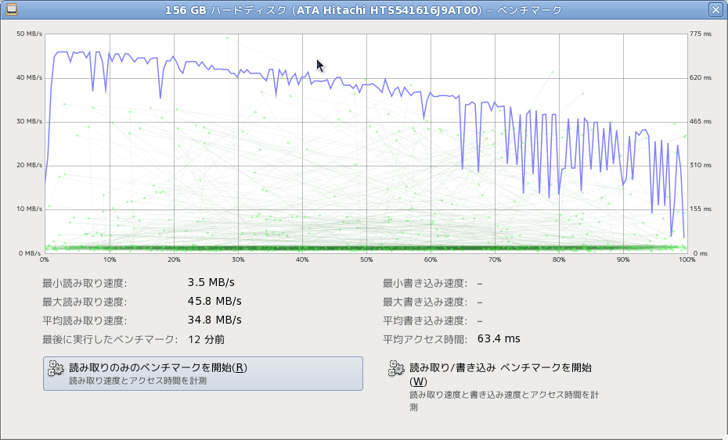Click the 10 MB/s axis label
Image resolution: width=728 pixels, height=440 pixels.
tap(29, 209)
